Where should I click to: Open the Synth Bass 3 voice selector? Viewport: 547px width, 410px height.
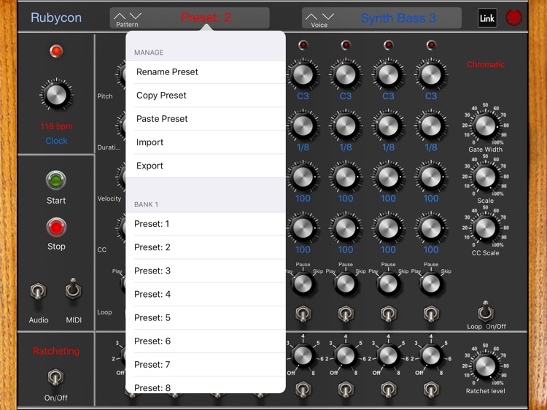coord(398,18)
